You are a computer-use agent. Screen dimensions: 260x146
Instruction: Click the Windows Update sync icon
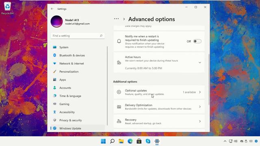pos(54,128)
